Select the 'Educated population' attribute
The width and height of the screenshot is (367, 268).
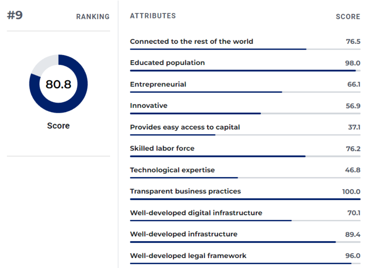tap(167, 63)
